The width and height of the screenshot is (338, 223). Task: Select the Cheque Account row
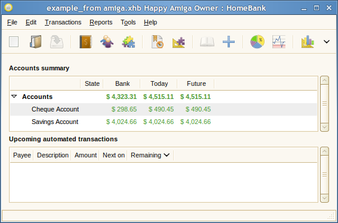click(x=164, y=109)
